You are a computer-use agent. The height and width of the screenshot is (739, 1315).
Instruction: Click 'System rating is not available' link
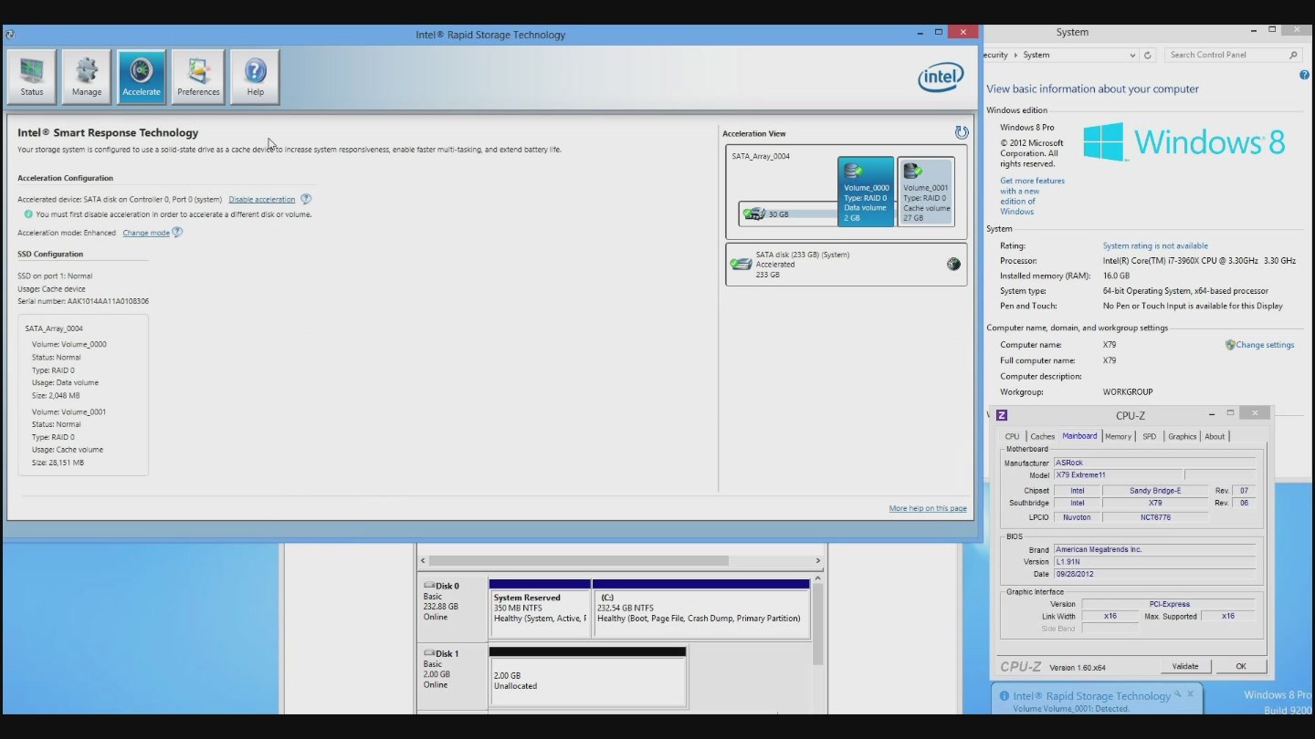(1155, 246)
